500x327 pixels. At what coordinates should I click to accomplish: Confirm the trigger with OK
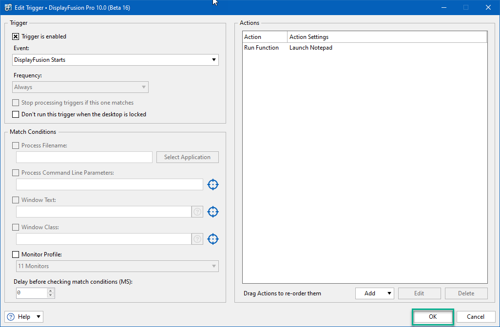click(x=433, y=317)
